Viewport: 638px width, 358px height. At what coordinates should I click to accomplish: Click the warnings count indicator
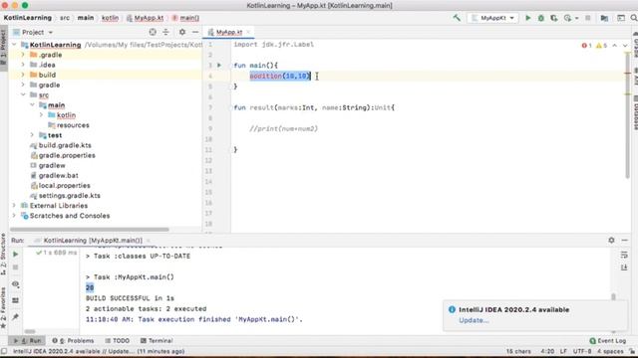coord(602,46)
